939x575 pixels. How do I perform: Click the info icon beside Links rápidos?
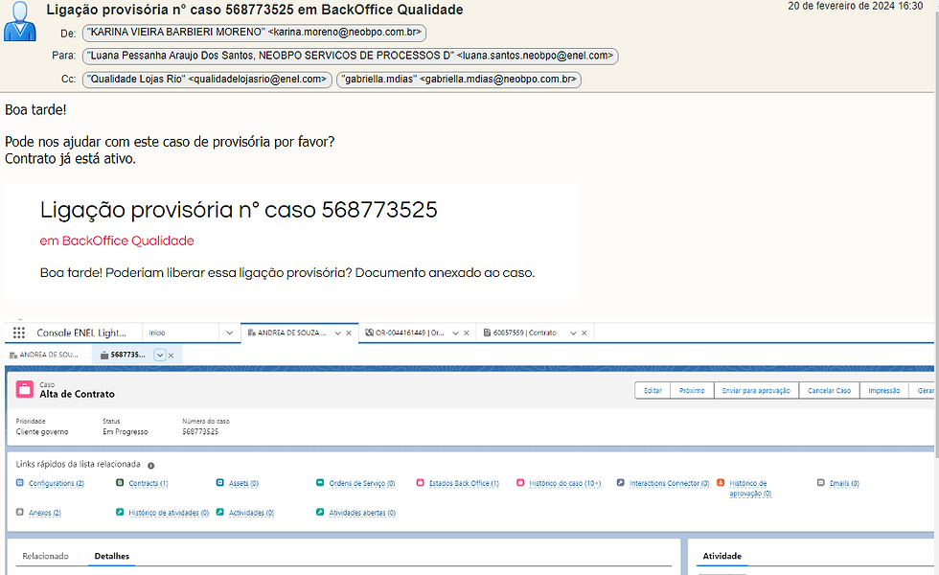tap(151, 466)
